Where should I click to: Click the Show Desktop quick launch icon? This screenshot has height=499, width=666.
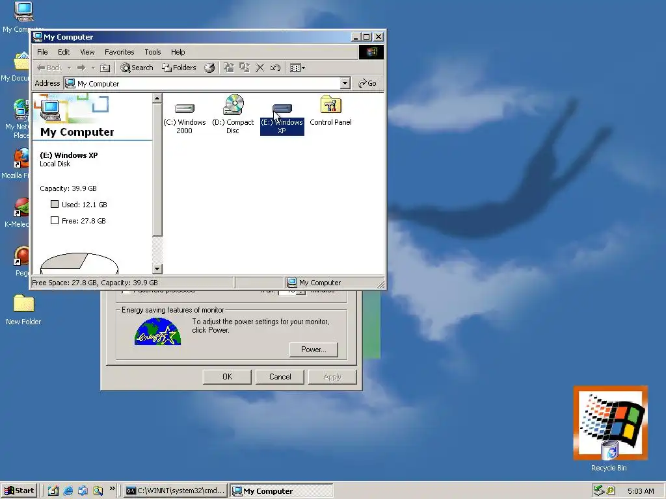click(x=53, y=491)
